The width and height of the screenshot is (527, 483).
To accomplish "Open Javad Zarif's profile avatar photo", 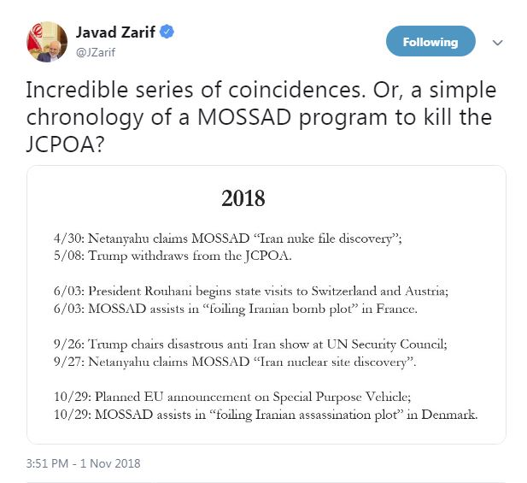I will pyautogui.click(x=47, y=42).
